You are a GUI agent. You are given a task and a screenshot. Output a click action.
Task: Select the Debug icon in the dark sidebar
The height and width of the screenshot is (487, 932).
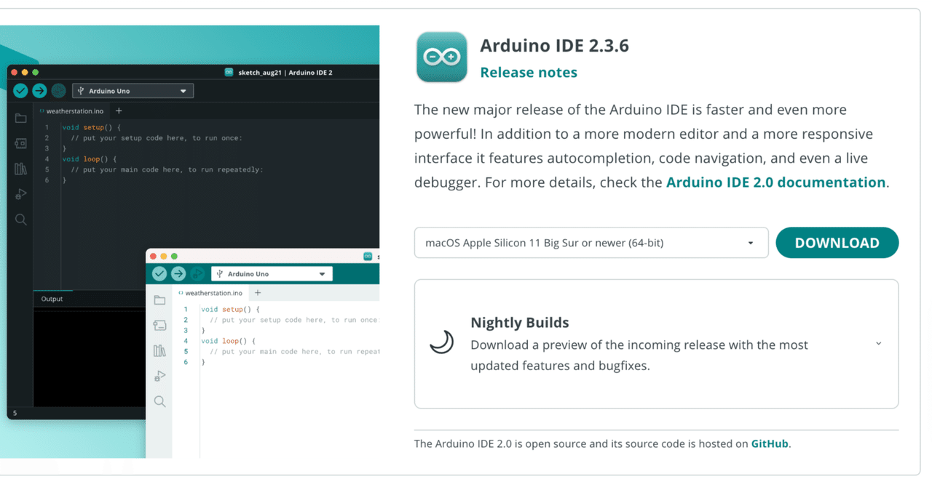coord(20,194)
